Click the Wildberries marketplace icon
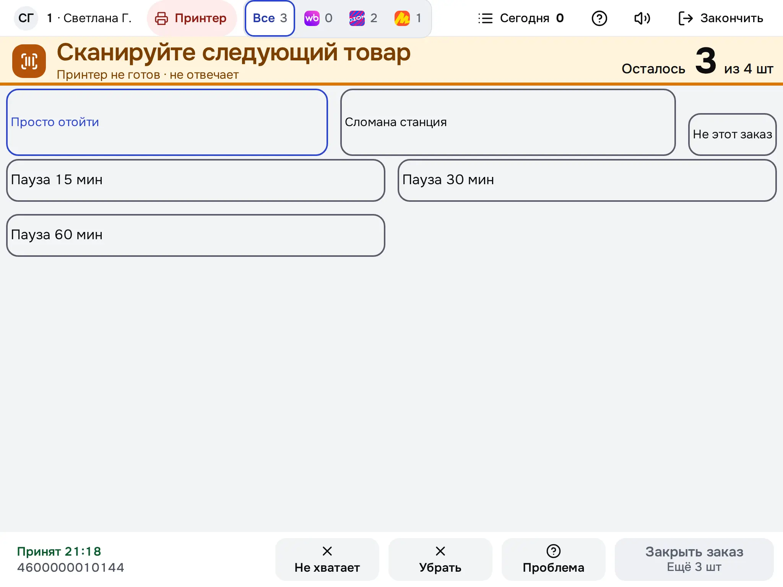The width and height of the screenshot is (783, 587). [x=312, y=18]
